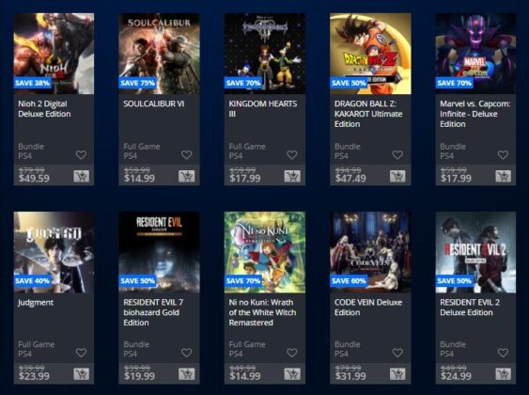Add DRAGON BALL Z: KAKAROT to cart
This screenshot has width=529, height=395.
(x=397, y=176)
